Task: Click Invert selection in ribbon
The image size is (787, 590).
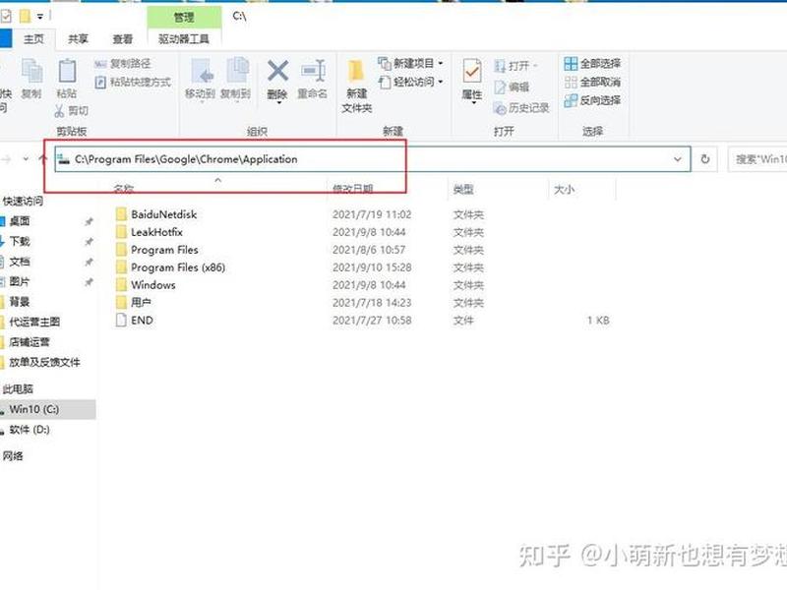Action: coord(592,100)
